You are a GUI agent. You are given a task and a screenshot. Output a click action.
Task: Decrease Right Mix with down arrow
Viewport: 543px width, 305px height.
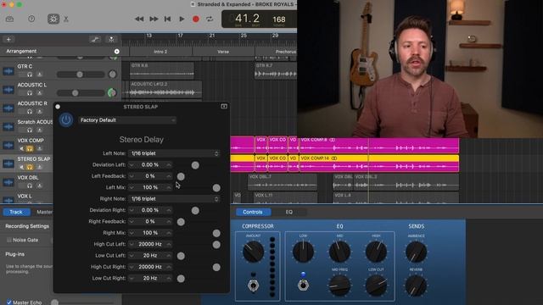tap(132, 233)
